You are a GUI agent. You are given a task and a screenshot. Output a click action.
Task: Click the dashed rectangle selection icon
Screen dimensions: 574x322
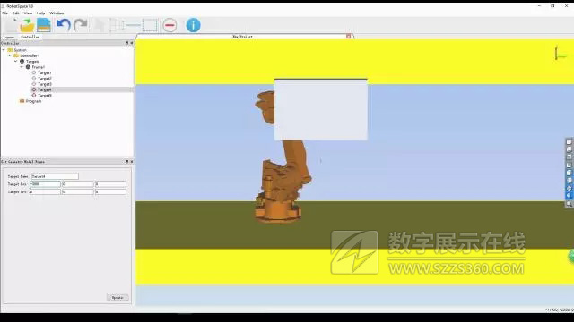click(x=150, y=25)
